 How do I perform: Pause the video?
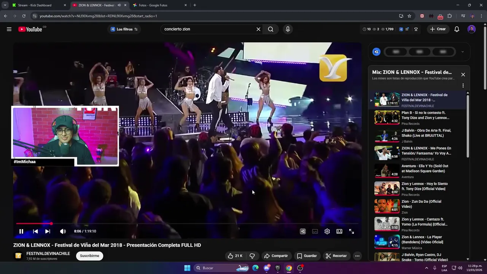(x=21, y=231)
